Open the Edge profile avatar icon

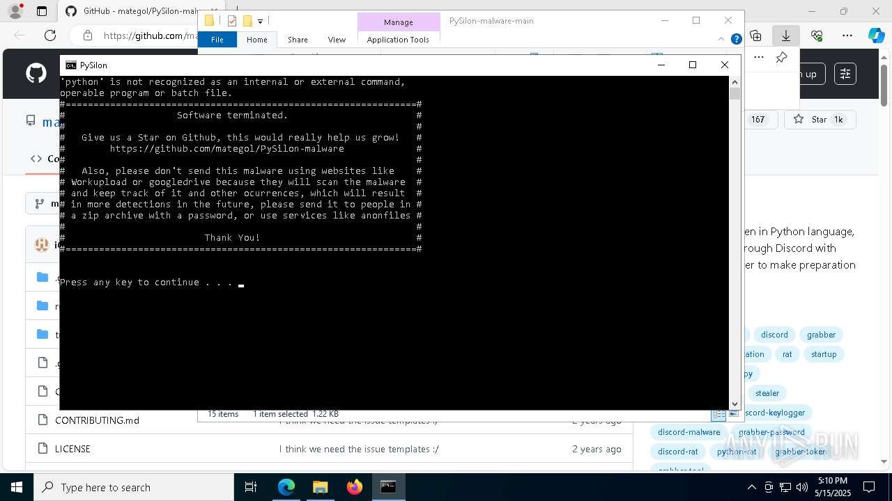15,11
